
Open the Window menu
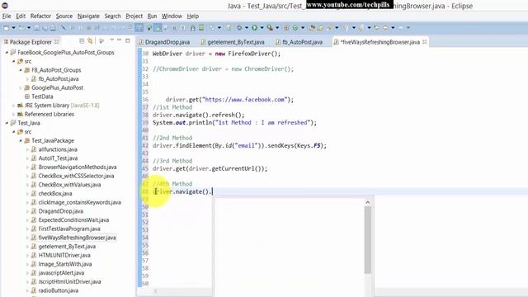172,16
